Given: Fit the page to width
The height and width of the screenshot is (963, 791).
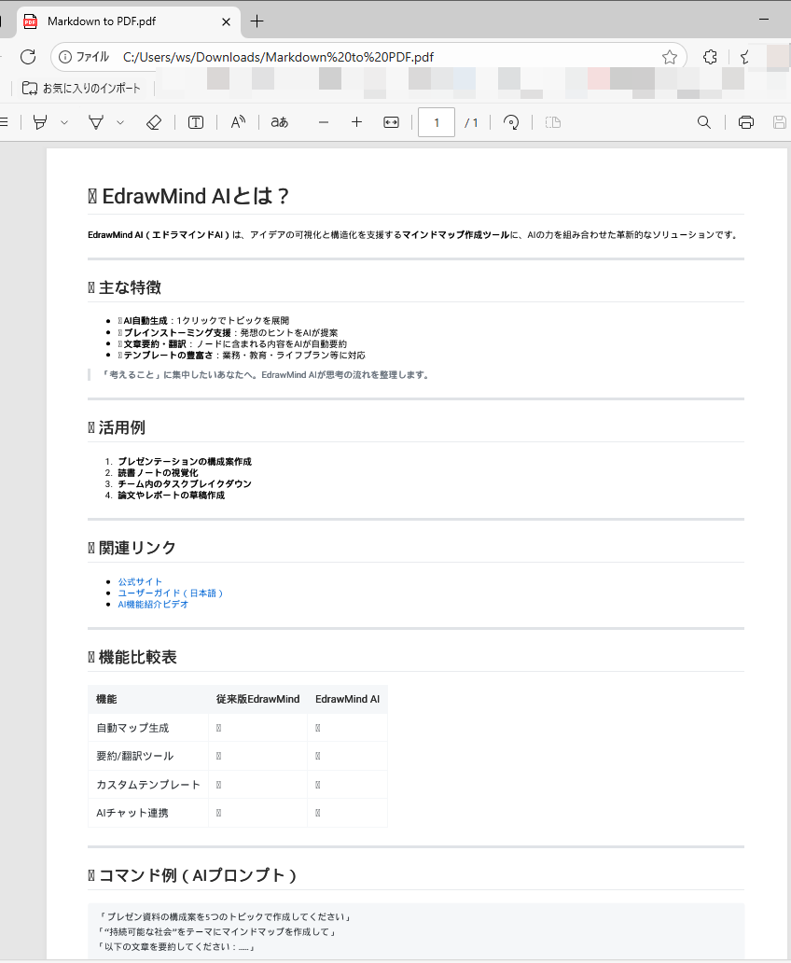Looking at the screenshot, I should point(390,122).
